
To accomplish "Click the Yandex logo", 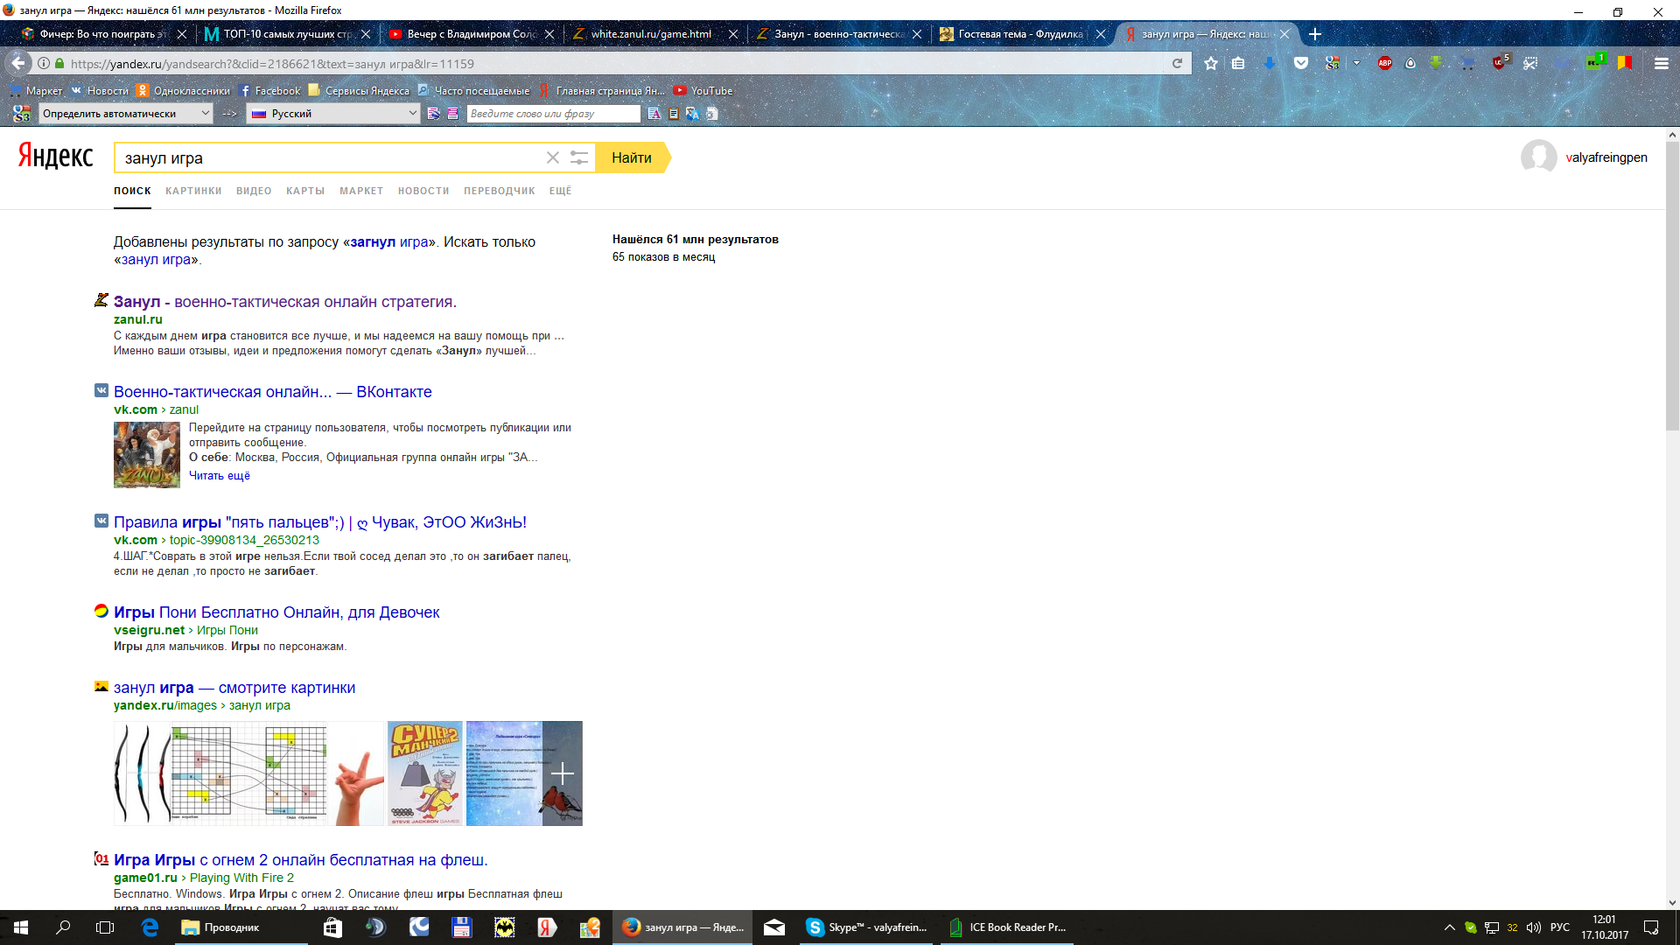I will pyautogui.click(x=55, y=157).
